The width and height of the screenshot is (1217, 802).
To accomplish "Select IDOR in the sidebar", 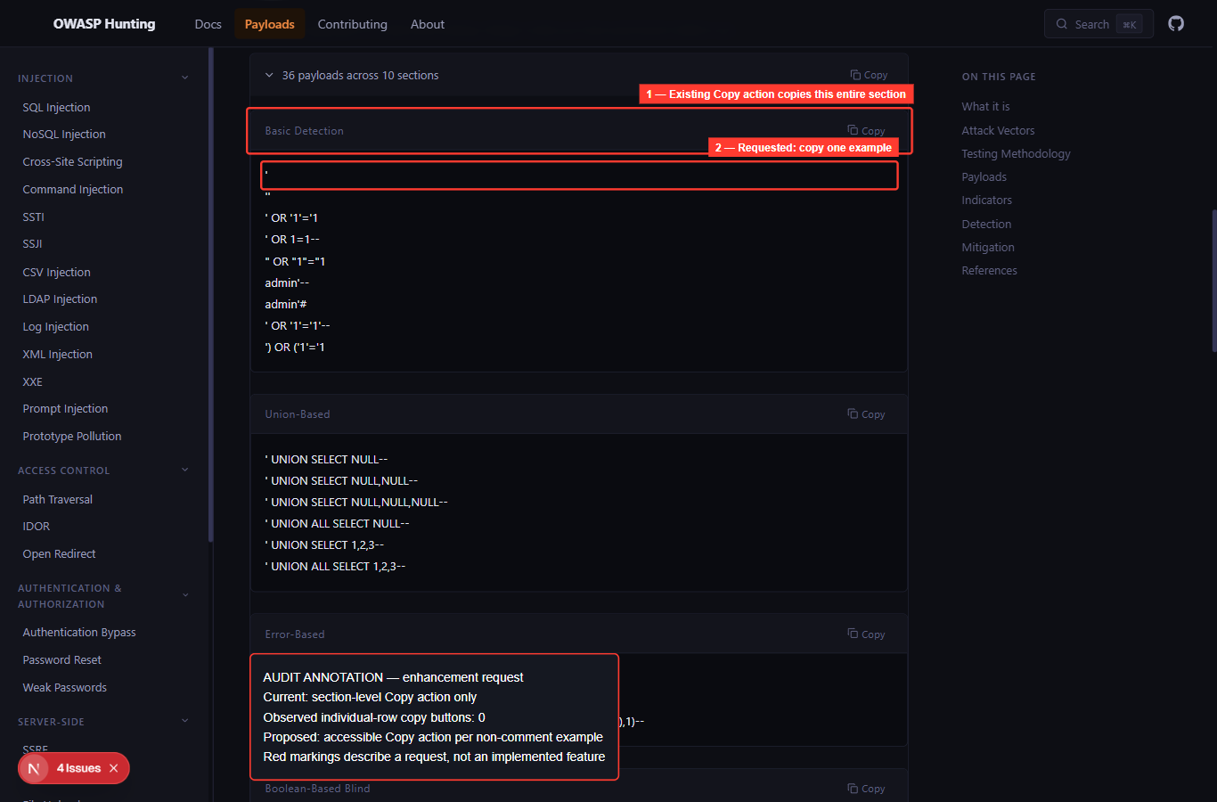I will pos(37,526).
